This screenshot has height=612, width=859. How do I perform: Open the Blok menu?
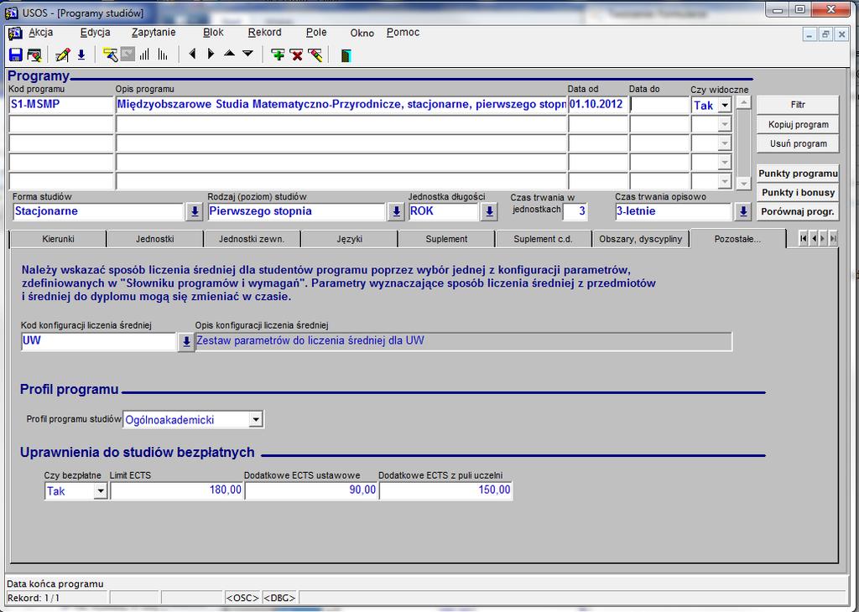213,33
